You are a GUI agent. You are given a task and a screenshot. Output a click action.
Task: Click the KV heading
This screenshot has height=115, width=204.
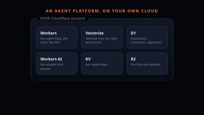88,59
